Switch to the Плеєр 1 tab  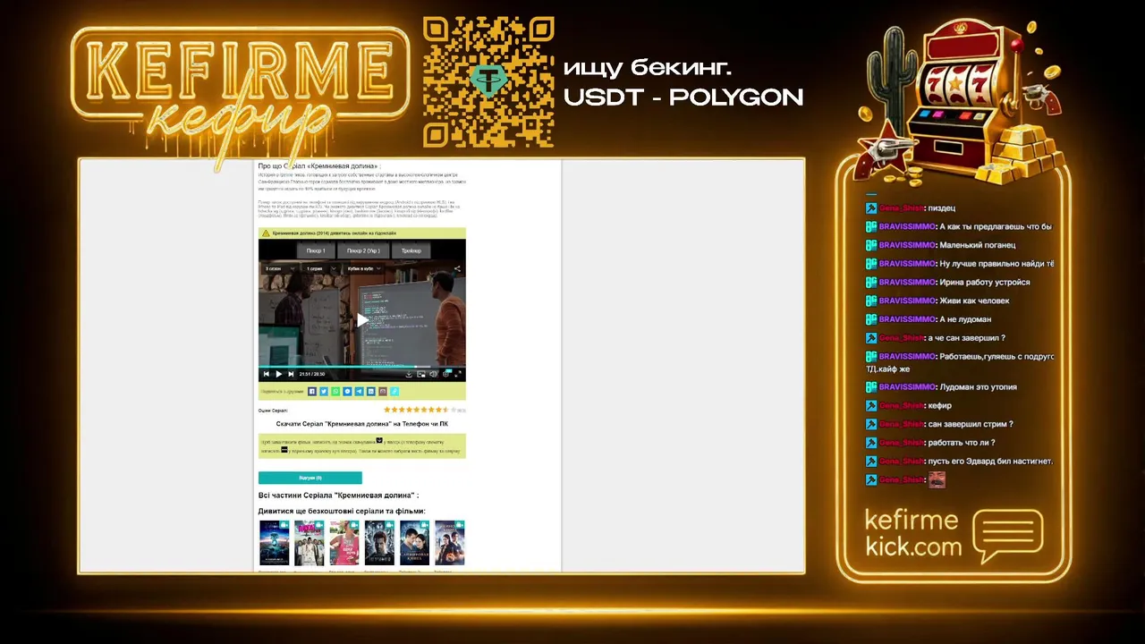[315, 251]
